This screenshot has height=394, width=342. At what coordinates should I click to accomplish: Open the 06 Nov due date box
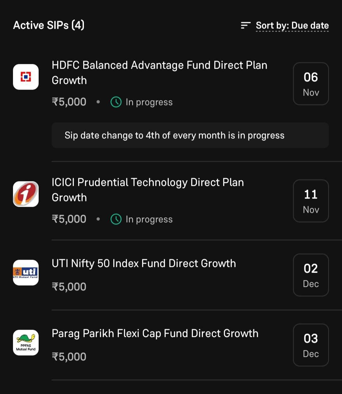311,84
